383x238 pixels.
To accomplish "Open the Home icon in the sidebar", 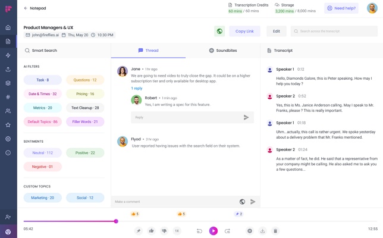I will point(8,27).
